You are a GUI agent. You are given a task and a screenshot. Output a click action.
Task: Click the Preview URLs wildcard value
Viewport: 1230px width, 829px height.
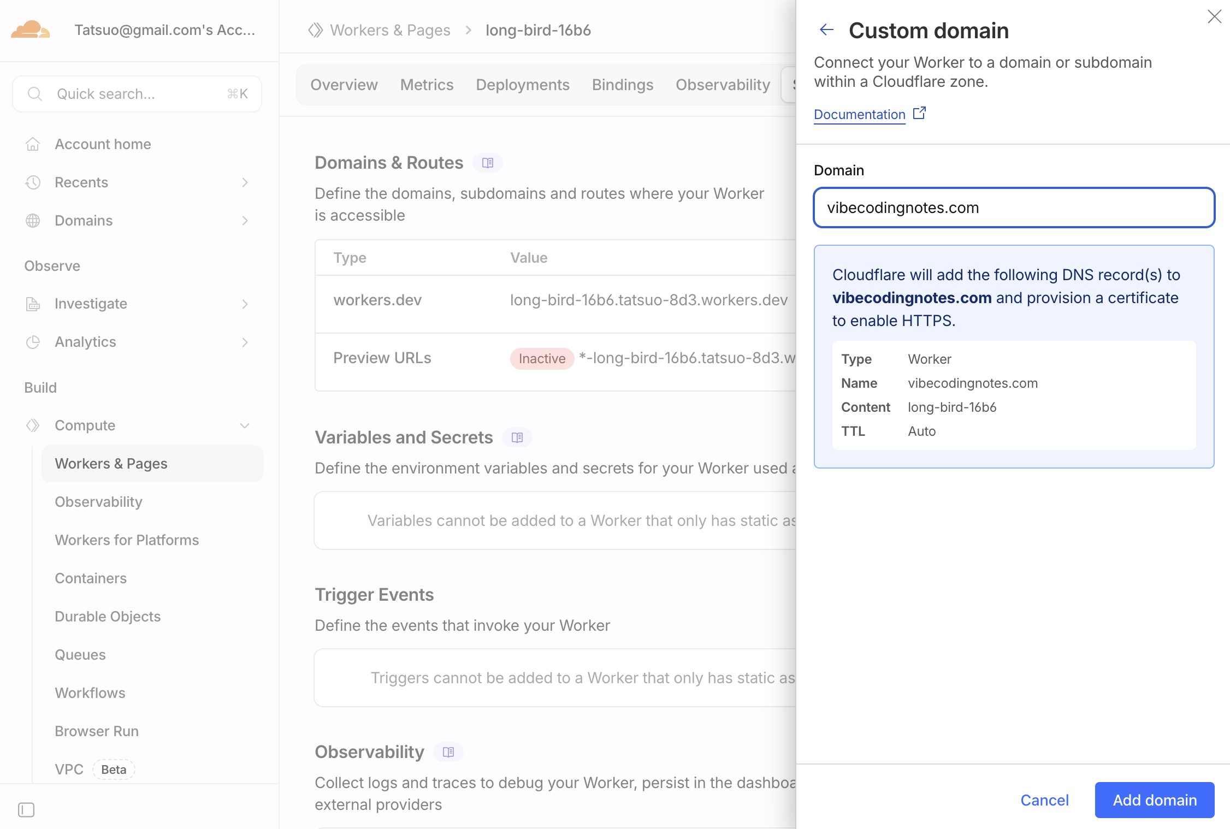[x=687, y=358]
